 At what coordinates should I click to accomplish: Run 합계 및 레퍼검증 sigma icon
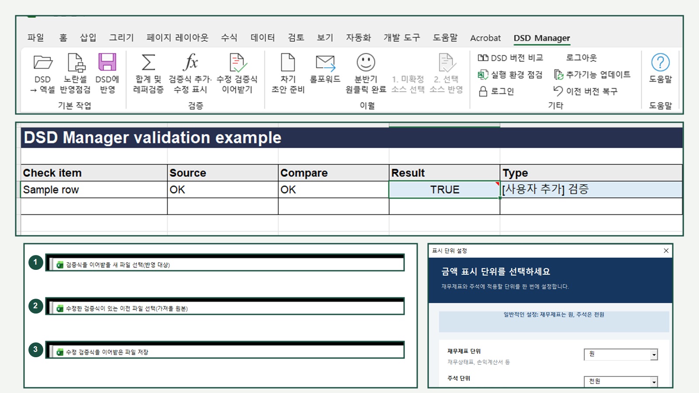tap(149, 62)
